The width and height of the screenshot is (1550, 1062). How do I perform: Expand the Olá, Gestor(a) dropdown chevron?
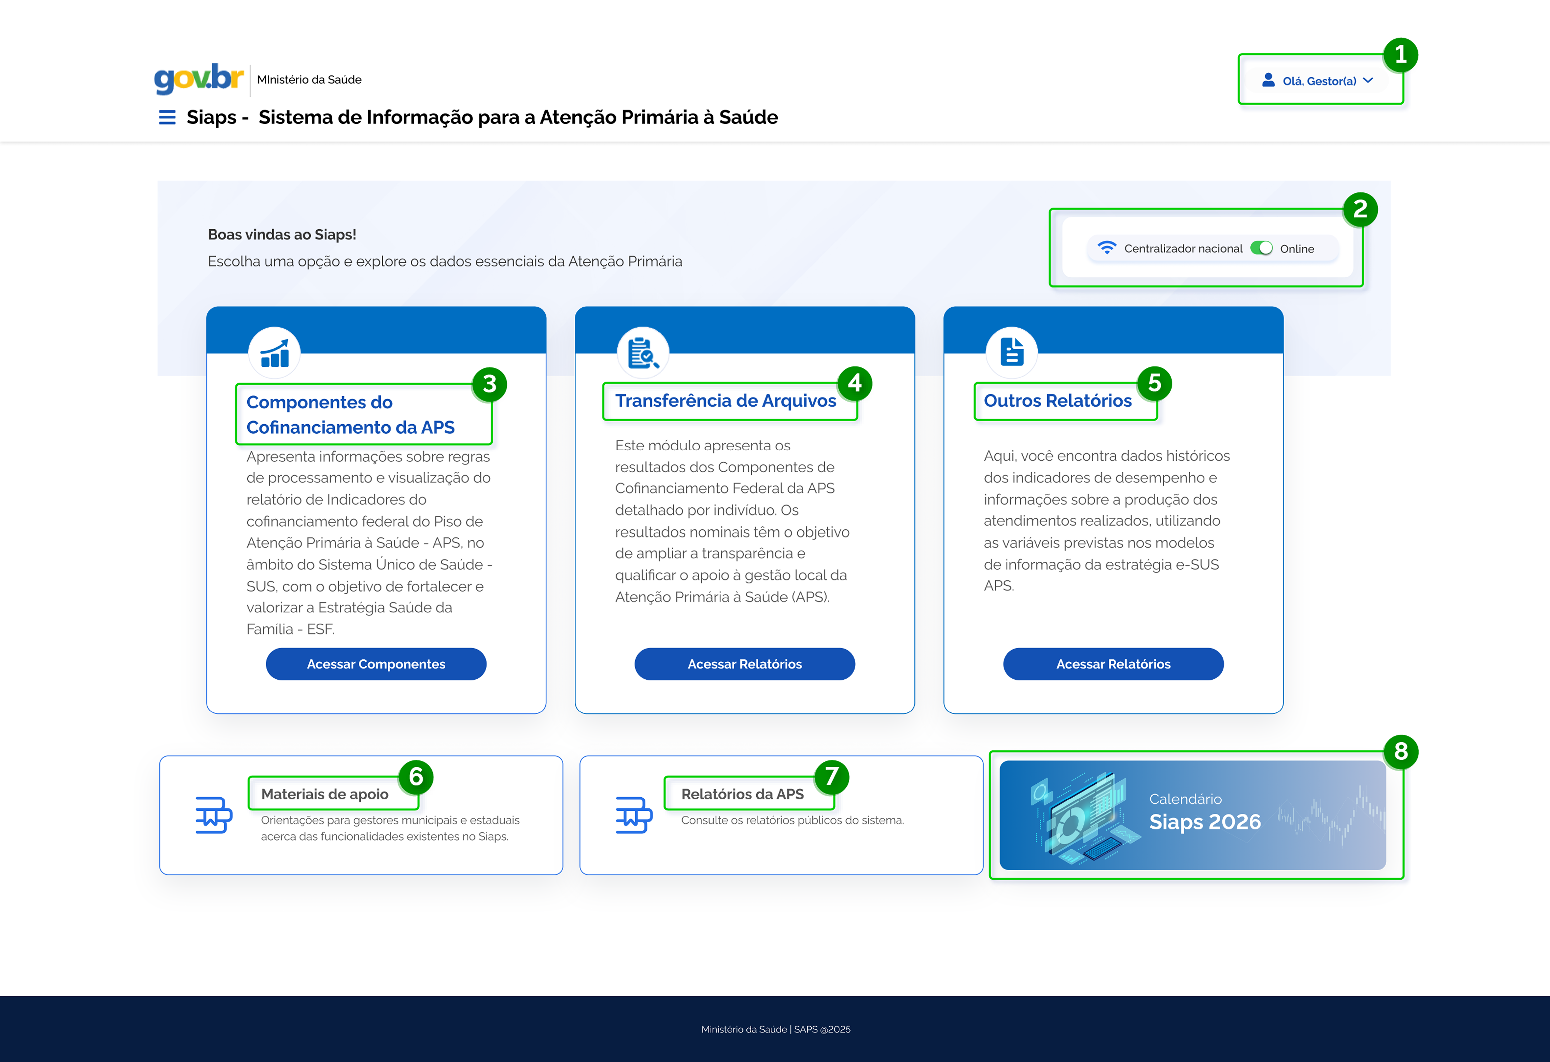click(x=1368, y=80)
